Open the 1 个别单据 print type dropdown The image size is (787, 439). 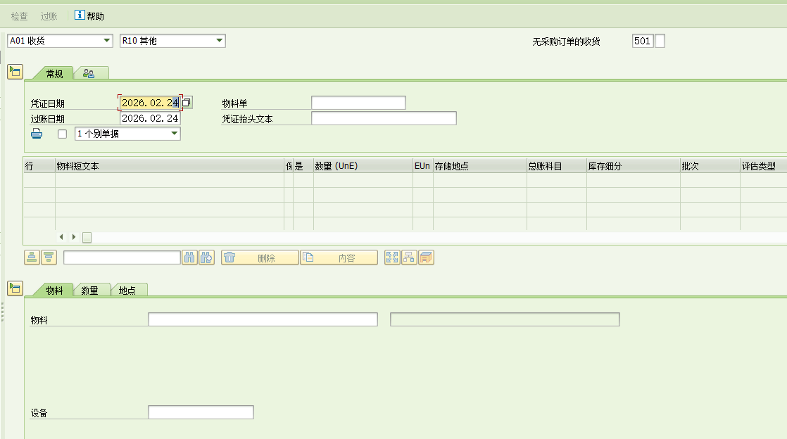pyautogui.click(x=127, y=134)
